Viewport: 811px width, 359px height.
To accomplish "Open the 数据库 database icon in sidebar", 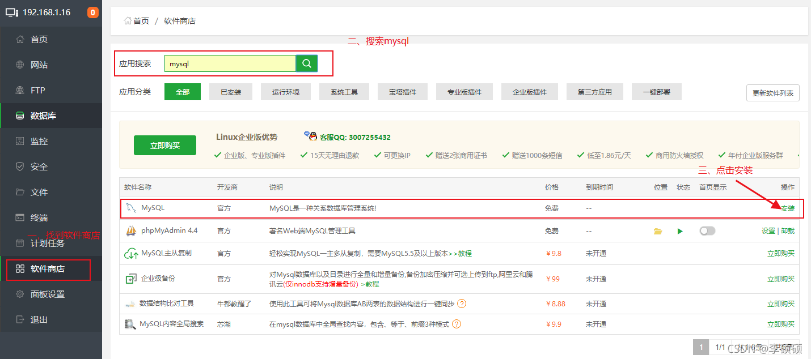I will pyautogui.click(x=20, y=116).
